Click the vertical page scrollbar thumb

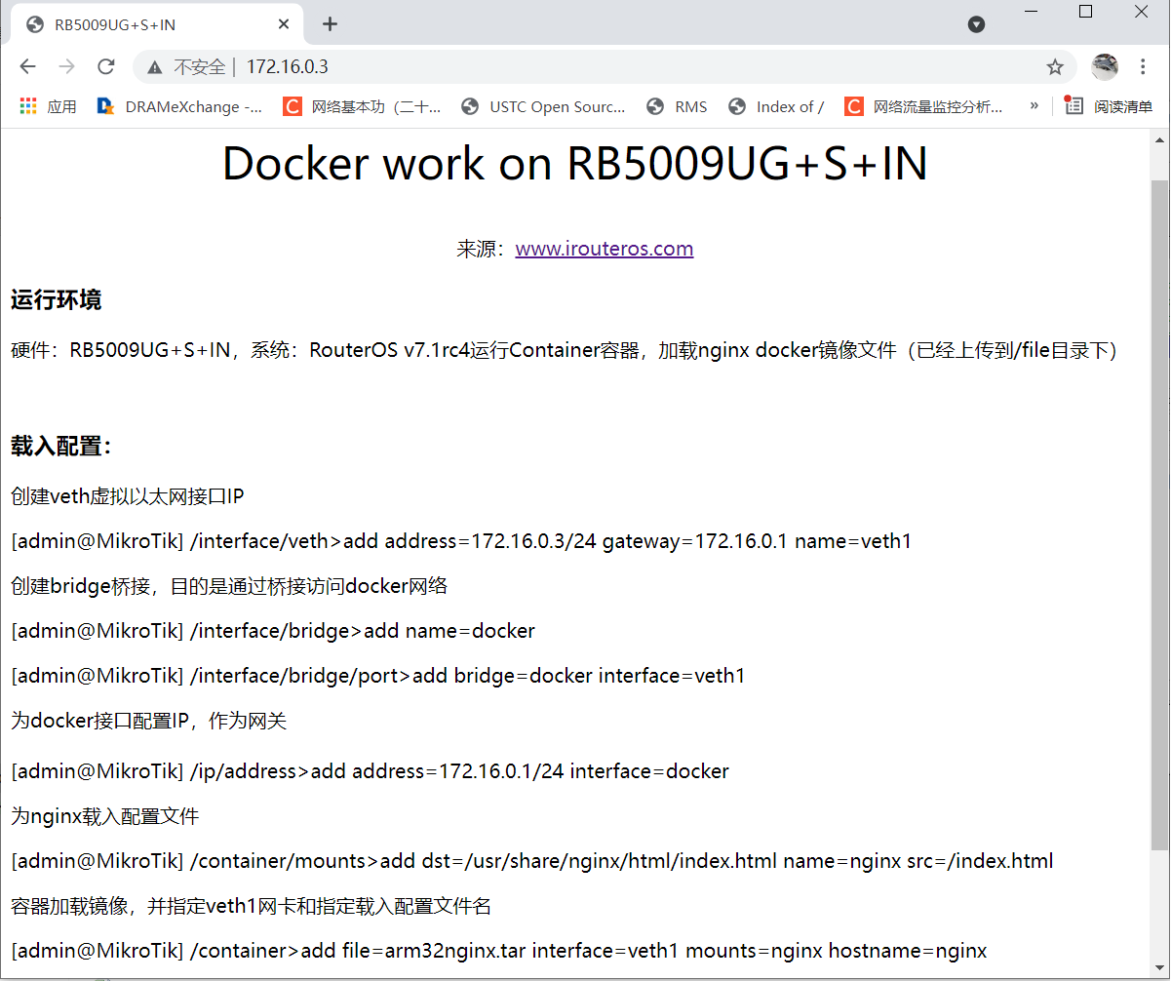[1159, 507]
